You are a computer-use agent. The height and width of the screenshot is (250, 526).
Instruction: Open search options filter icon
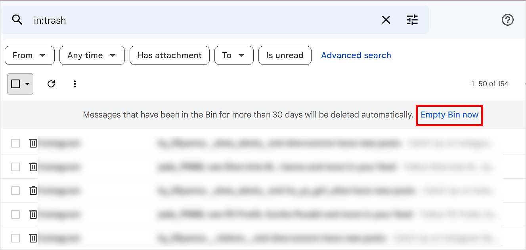click(x=412, y=20)
